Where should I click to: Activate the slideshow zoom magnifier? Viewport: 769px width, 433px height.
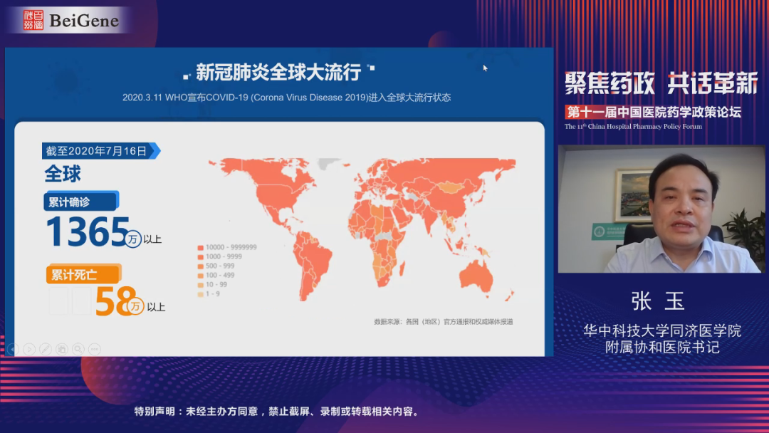(x=78, y=349)
